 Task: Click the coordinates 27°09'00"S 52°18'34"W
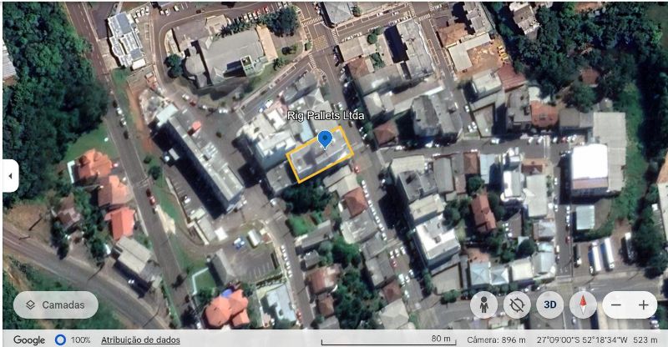[582, 339]
